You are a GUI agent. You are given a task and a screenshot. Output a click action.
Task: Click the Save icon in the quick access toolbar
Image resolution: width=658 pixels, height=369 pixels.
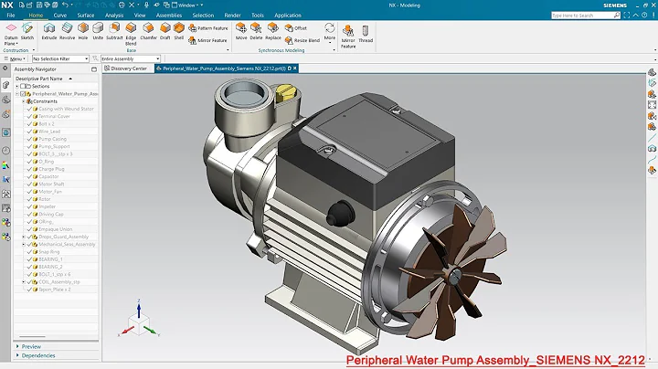(x=39, y=5)
